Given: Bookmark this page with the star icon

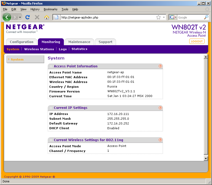Looking at the screenshot, I should click(158, 17).
